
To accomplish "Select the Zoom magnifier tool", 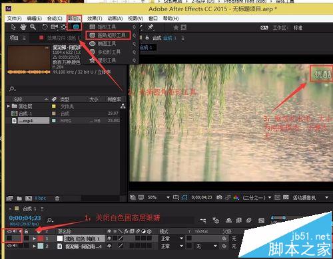I will click(x=33, y=27).
